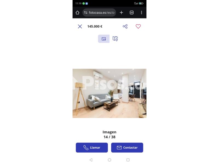Switch to map location view tab
Image resolution: width=219 pixels, height=164 pixels.
[115, 39]
